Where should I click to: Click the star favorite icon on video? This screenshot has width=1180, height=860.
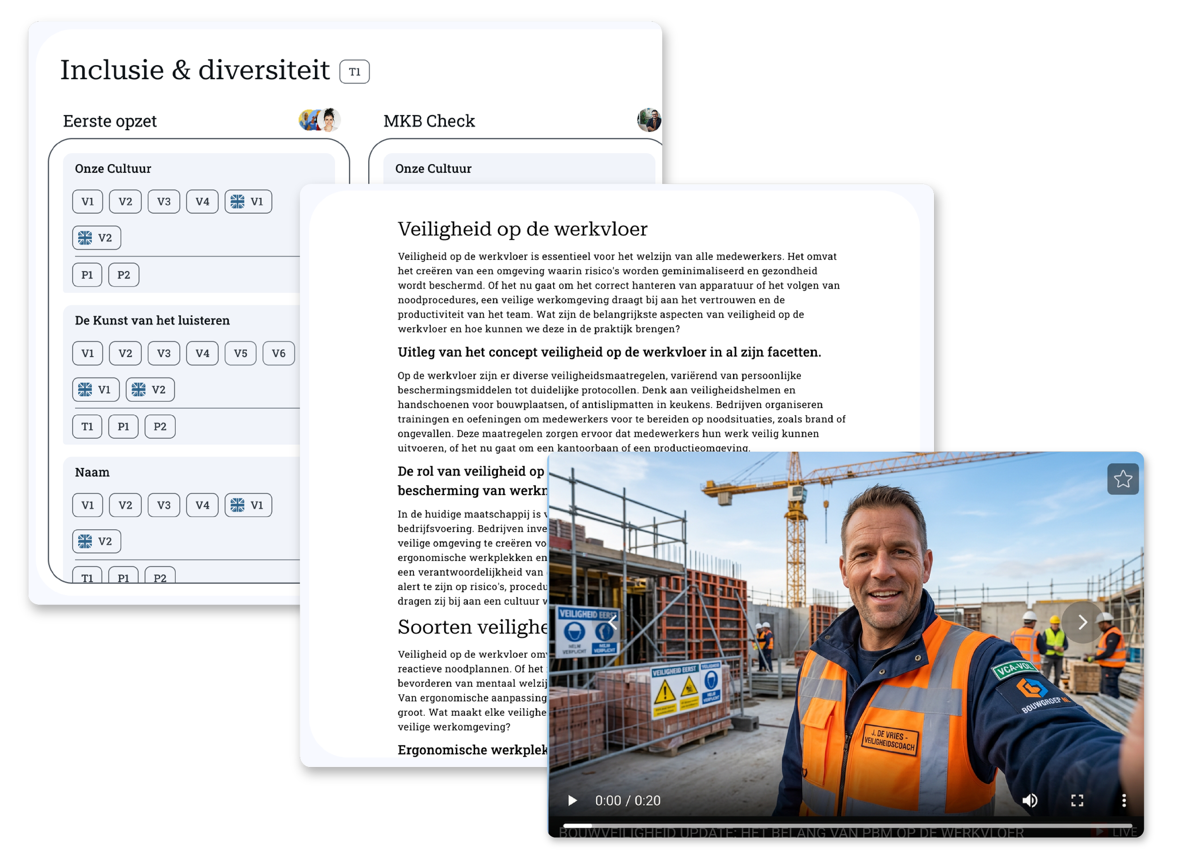(1123, 479)
